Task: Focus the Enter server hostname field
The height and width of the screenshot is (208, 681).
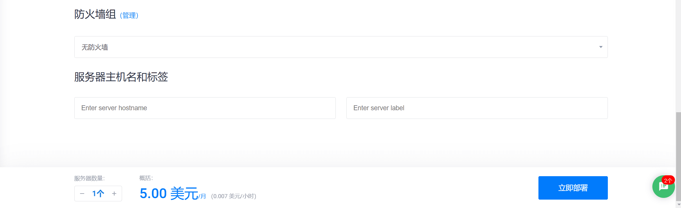Action: [205, 108]
